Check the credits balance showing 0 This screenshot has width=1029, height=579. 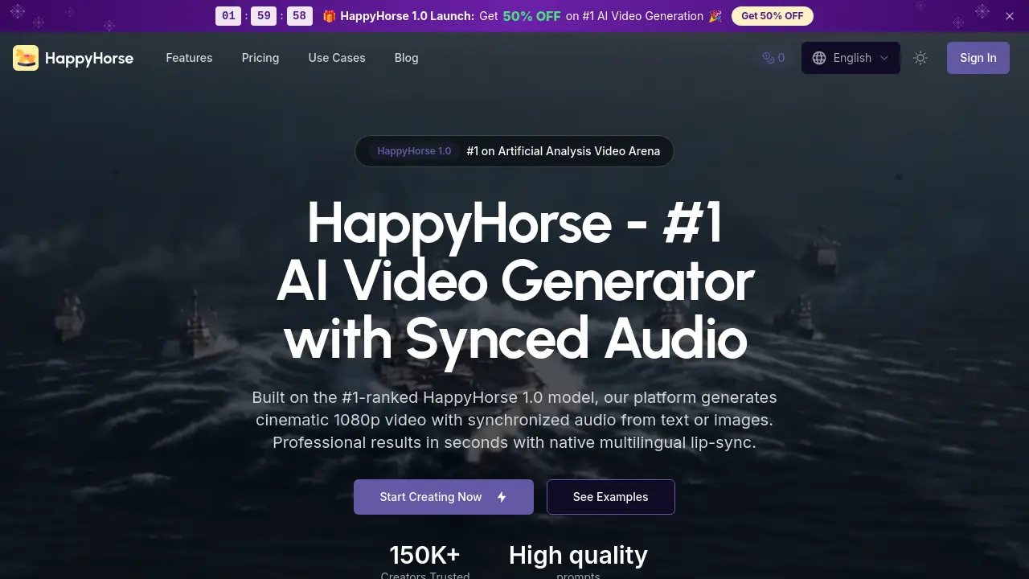tap(773, 58)
